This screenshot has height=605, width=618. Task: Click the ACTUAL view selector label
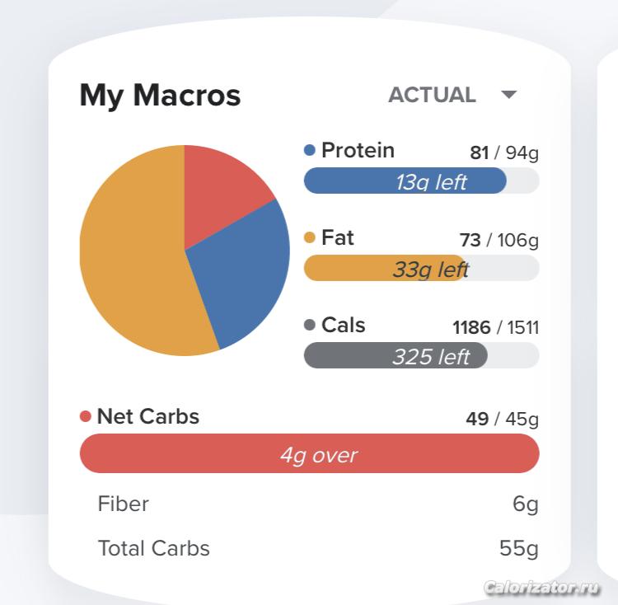[432, 95]
